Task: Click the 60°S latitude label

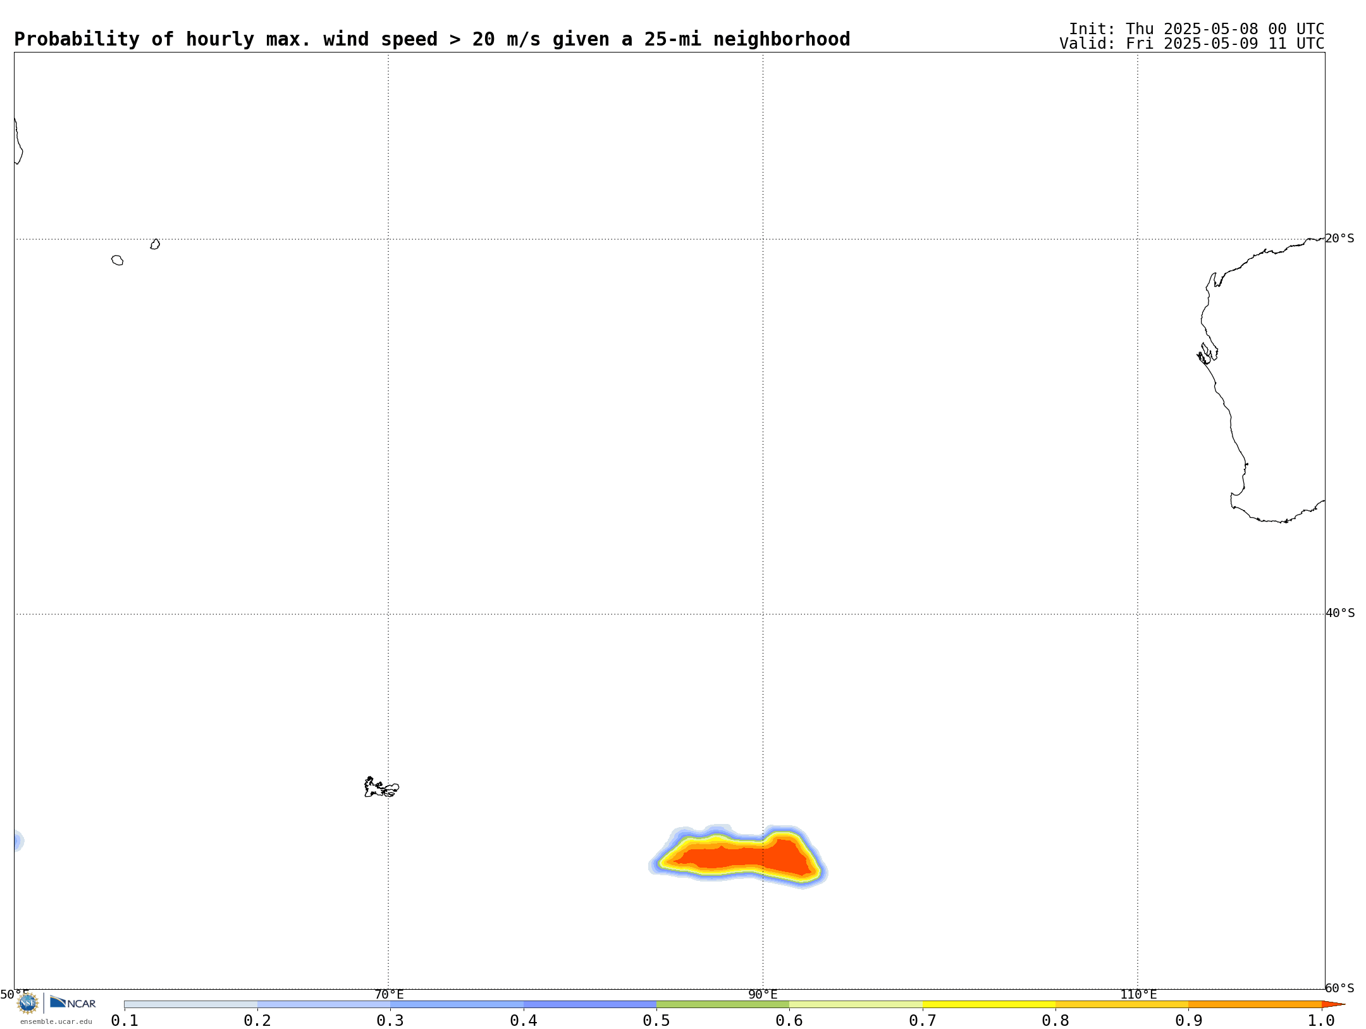Action: click(1339, 988)
